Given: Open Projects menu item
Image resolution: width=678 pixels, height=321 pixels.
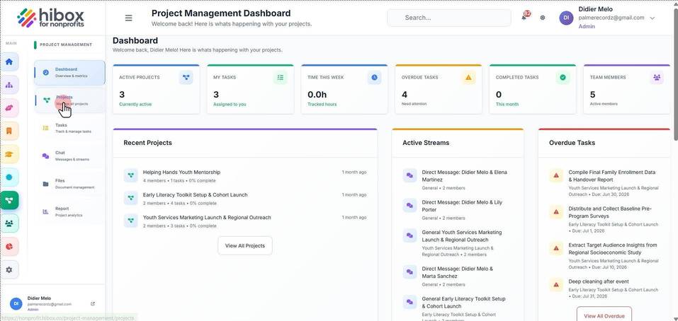Looking at the screenshot, I should pyautogui.click(x=69, y=100).
